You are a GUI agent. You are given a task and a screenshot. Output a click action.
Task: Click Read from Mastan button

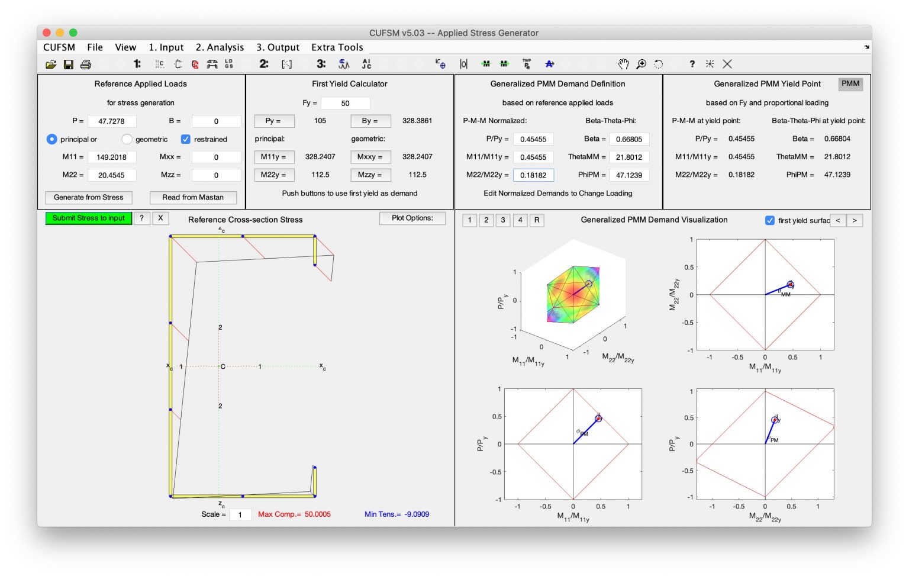tap(193, 197)
